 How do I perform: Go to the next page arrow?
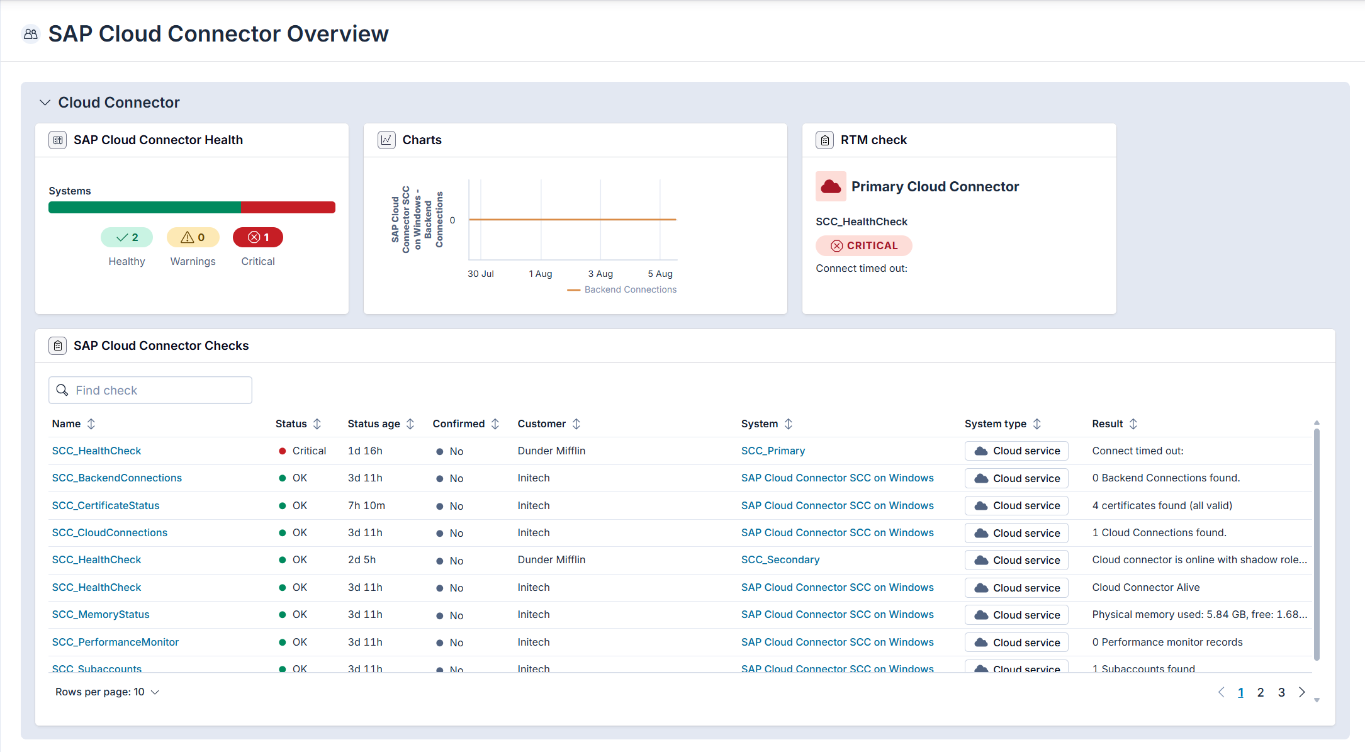(1302, 692)
